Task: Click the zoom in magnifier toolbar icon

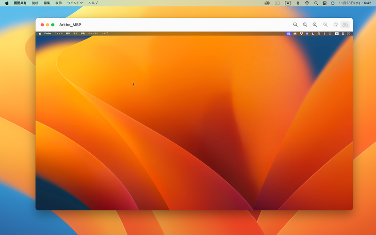Action: coord(315,25)
